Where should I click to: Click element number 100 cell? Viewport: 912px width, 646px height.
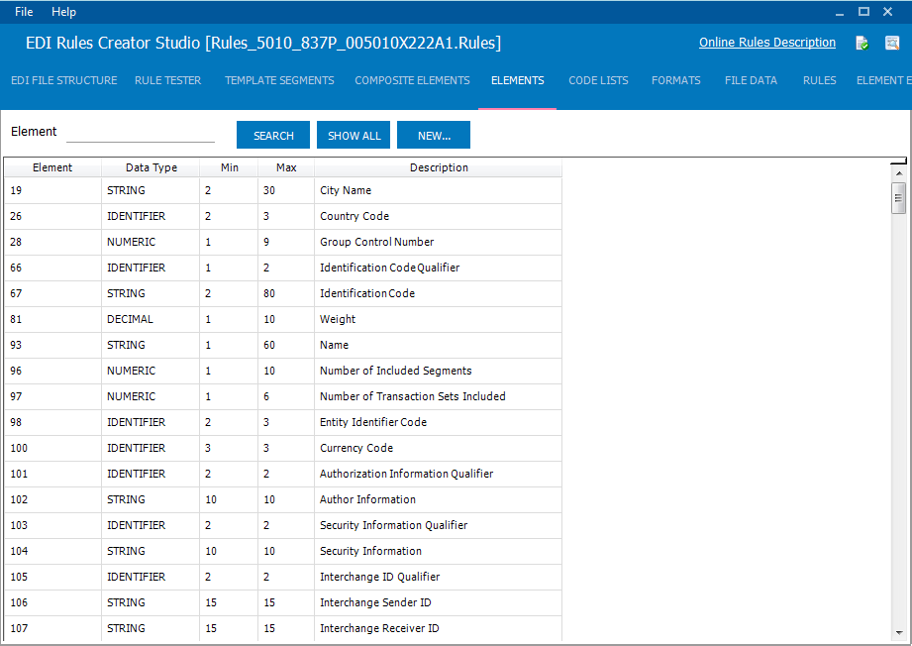(52, 448)
